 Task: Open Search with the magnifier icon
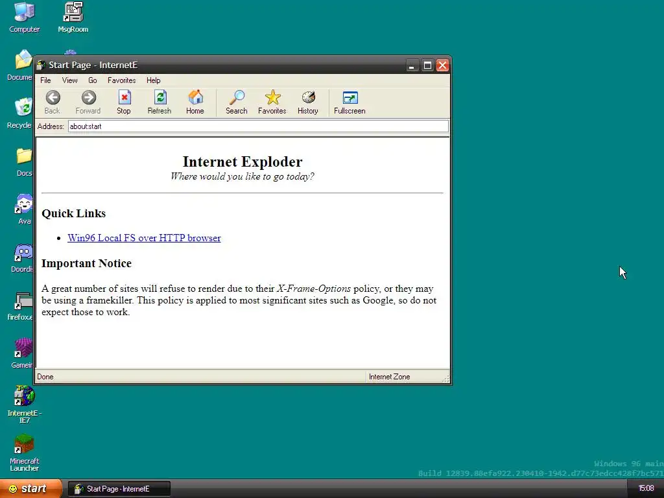[x=237, y=97]
